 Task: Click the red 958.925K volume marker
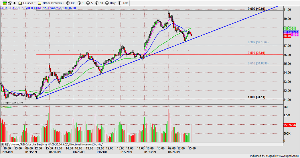(x=289, y=125)
